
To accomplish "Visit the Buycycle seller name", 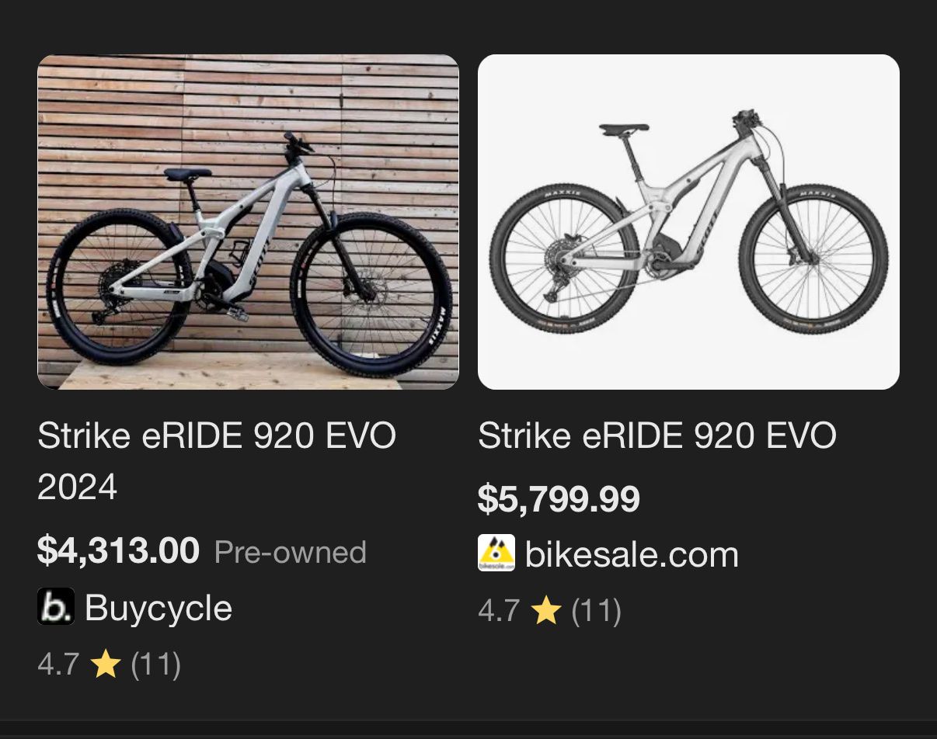I will click(x=158, y=607).
